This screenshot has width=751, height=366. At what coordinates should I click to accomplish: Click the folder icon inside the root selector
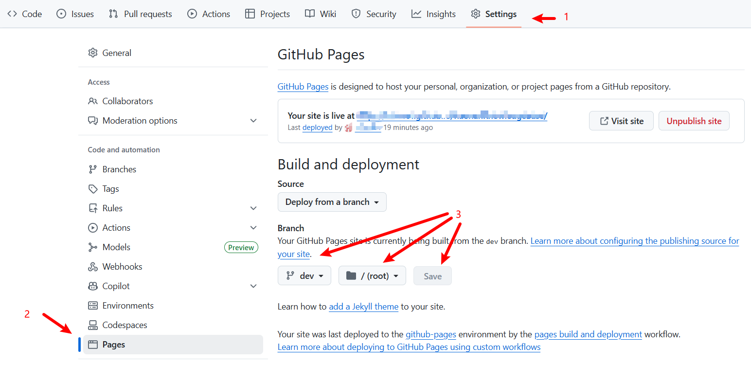point(351,275)
